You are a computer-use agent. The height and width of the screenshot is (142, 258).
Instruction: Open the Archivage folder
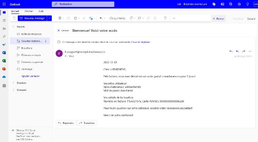pyautogui.click(x=30, y=69)
